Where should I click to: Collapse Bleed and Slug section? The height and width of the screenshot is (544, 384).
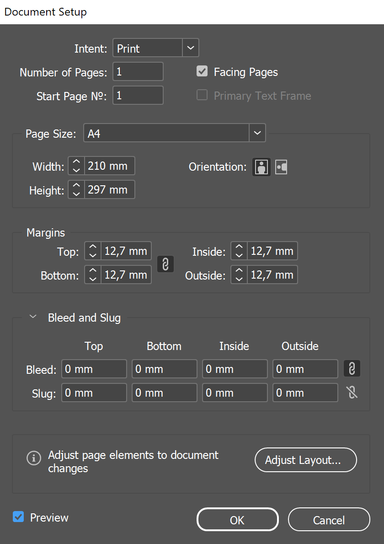33,317
